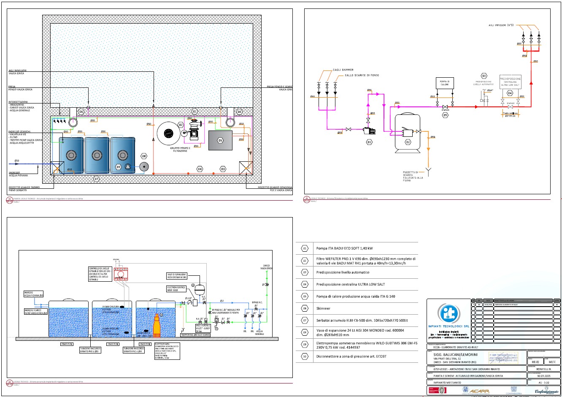
Task: Click the round filter unit in the plan view
Action: tap(168, 133)
